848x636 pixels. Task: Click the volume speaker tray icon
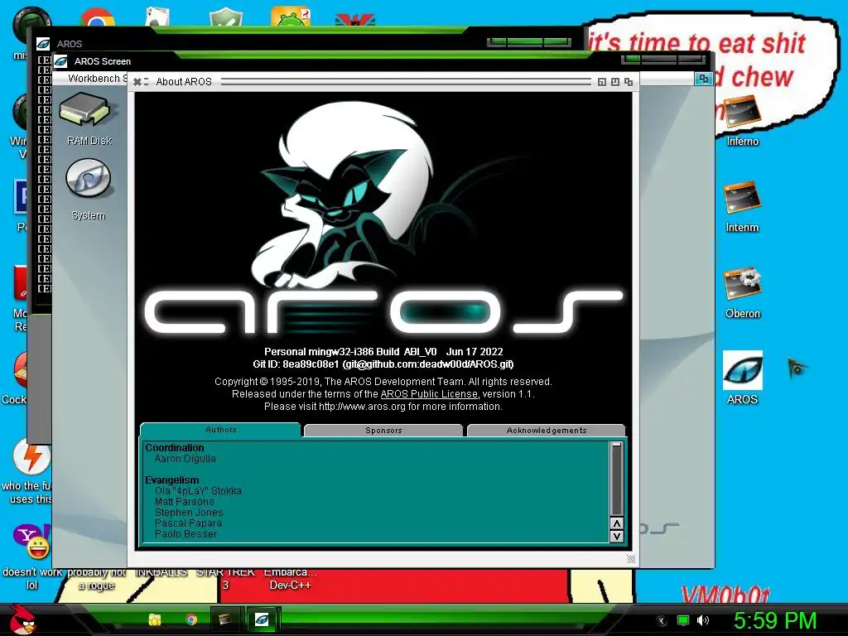(x=703, y=620)
